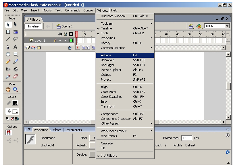This screenshot has width=235, height=167.
Task: Choose Color Mixer menu item
Action: point(125,92)
